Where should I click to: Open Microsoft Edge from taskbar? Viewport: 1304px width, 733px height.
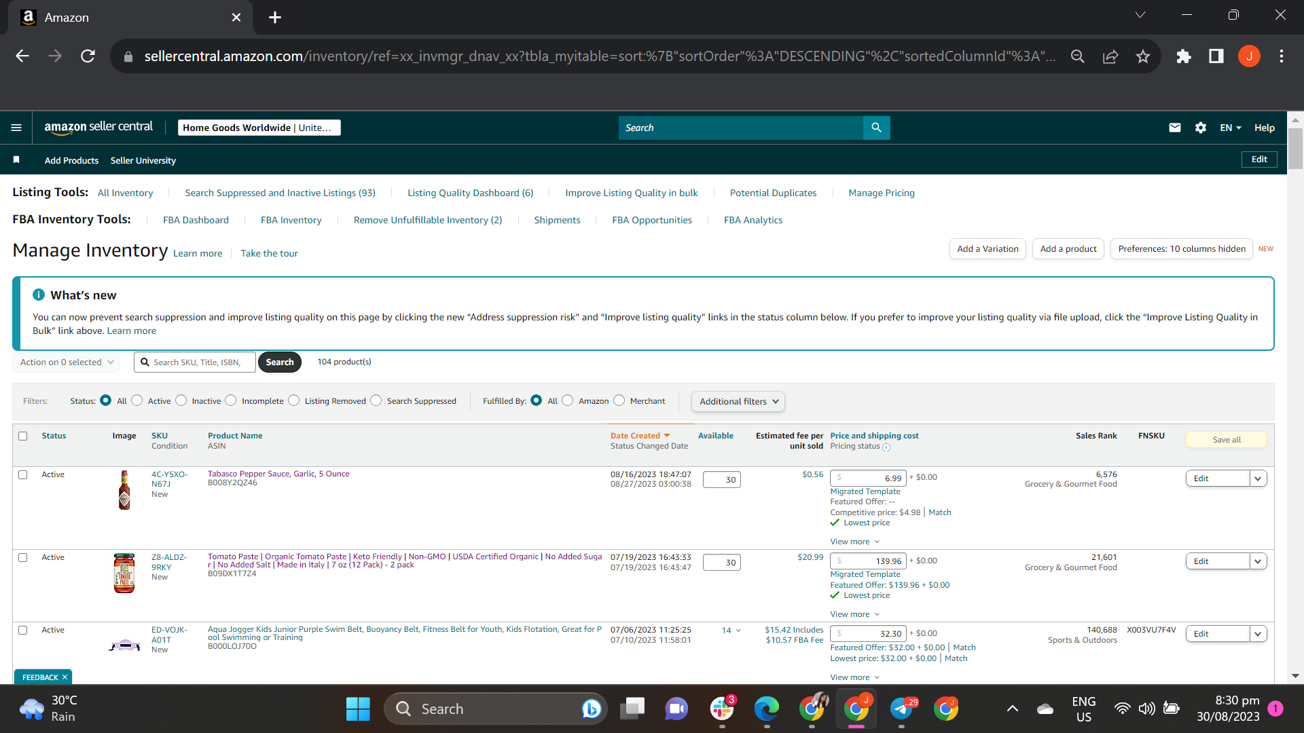[x=767, y=709]
